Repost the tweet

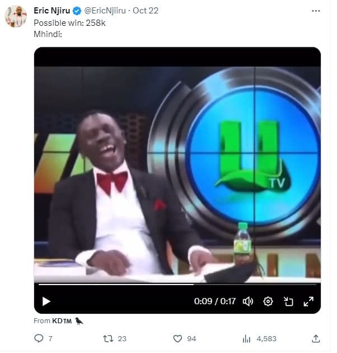pyautogui.click(x=109, y=338)
